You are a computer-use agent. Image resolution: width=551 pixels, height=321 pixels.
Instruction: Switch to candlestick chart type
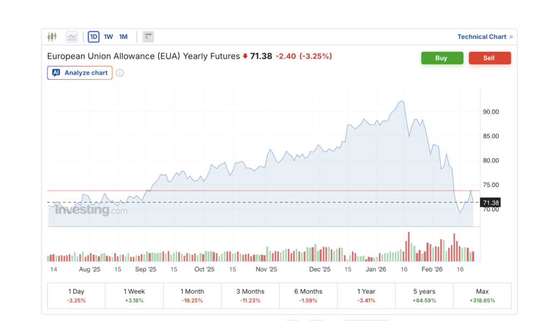click(x=52, y=37)
